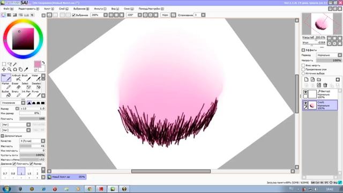Image resolution: width=343 pixels, height=193 pixels.
Task: Pick the rectangular selection tool
Action: (4, 64)
